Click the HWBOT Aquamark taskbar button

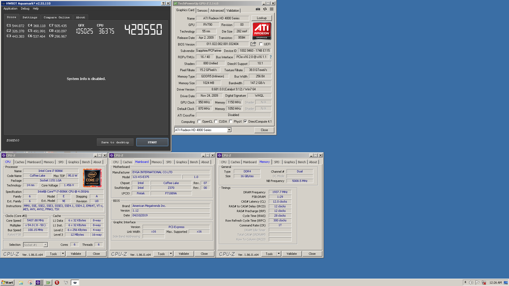coord(75,283)
